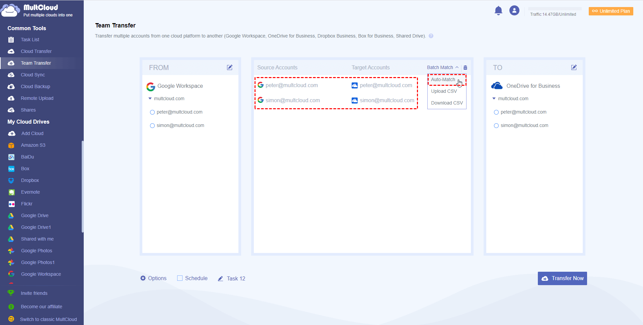Click the Box drive icon
This screenshot has height=325, width=643.
(x=11, y=169)
